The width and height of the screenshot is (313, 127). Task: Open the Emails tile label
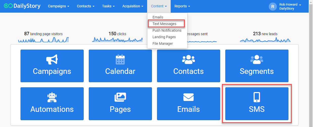[x=189, y=109]
